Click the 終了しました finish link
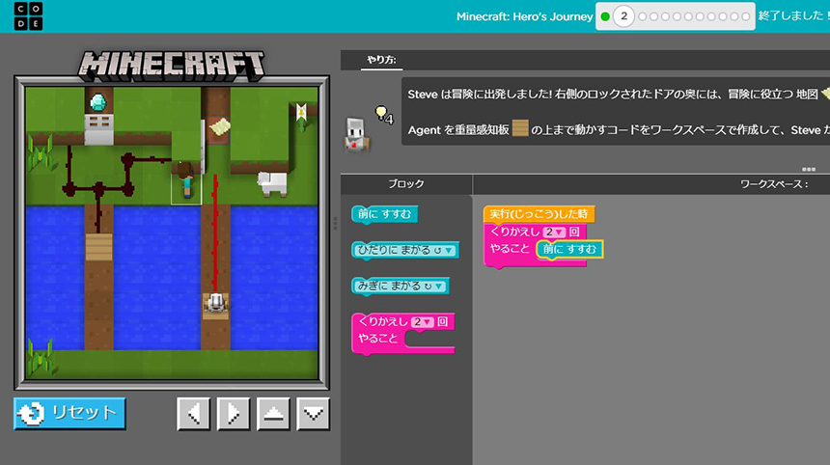Screen dimensions: 830x465 click(x=793, y=15)
